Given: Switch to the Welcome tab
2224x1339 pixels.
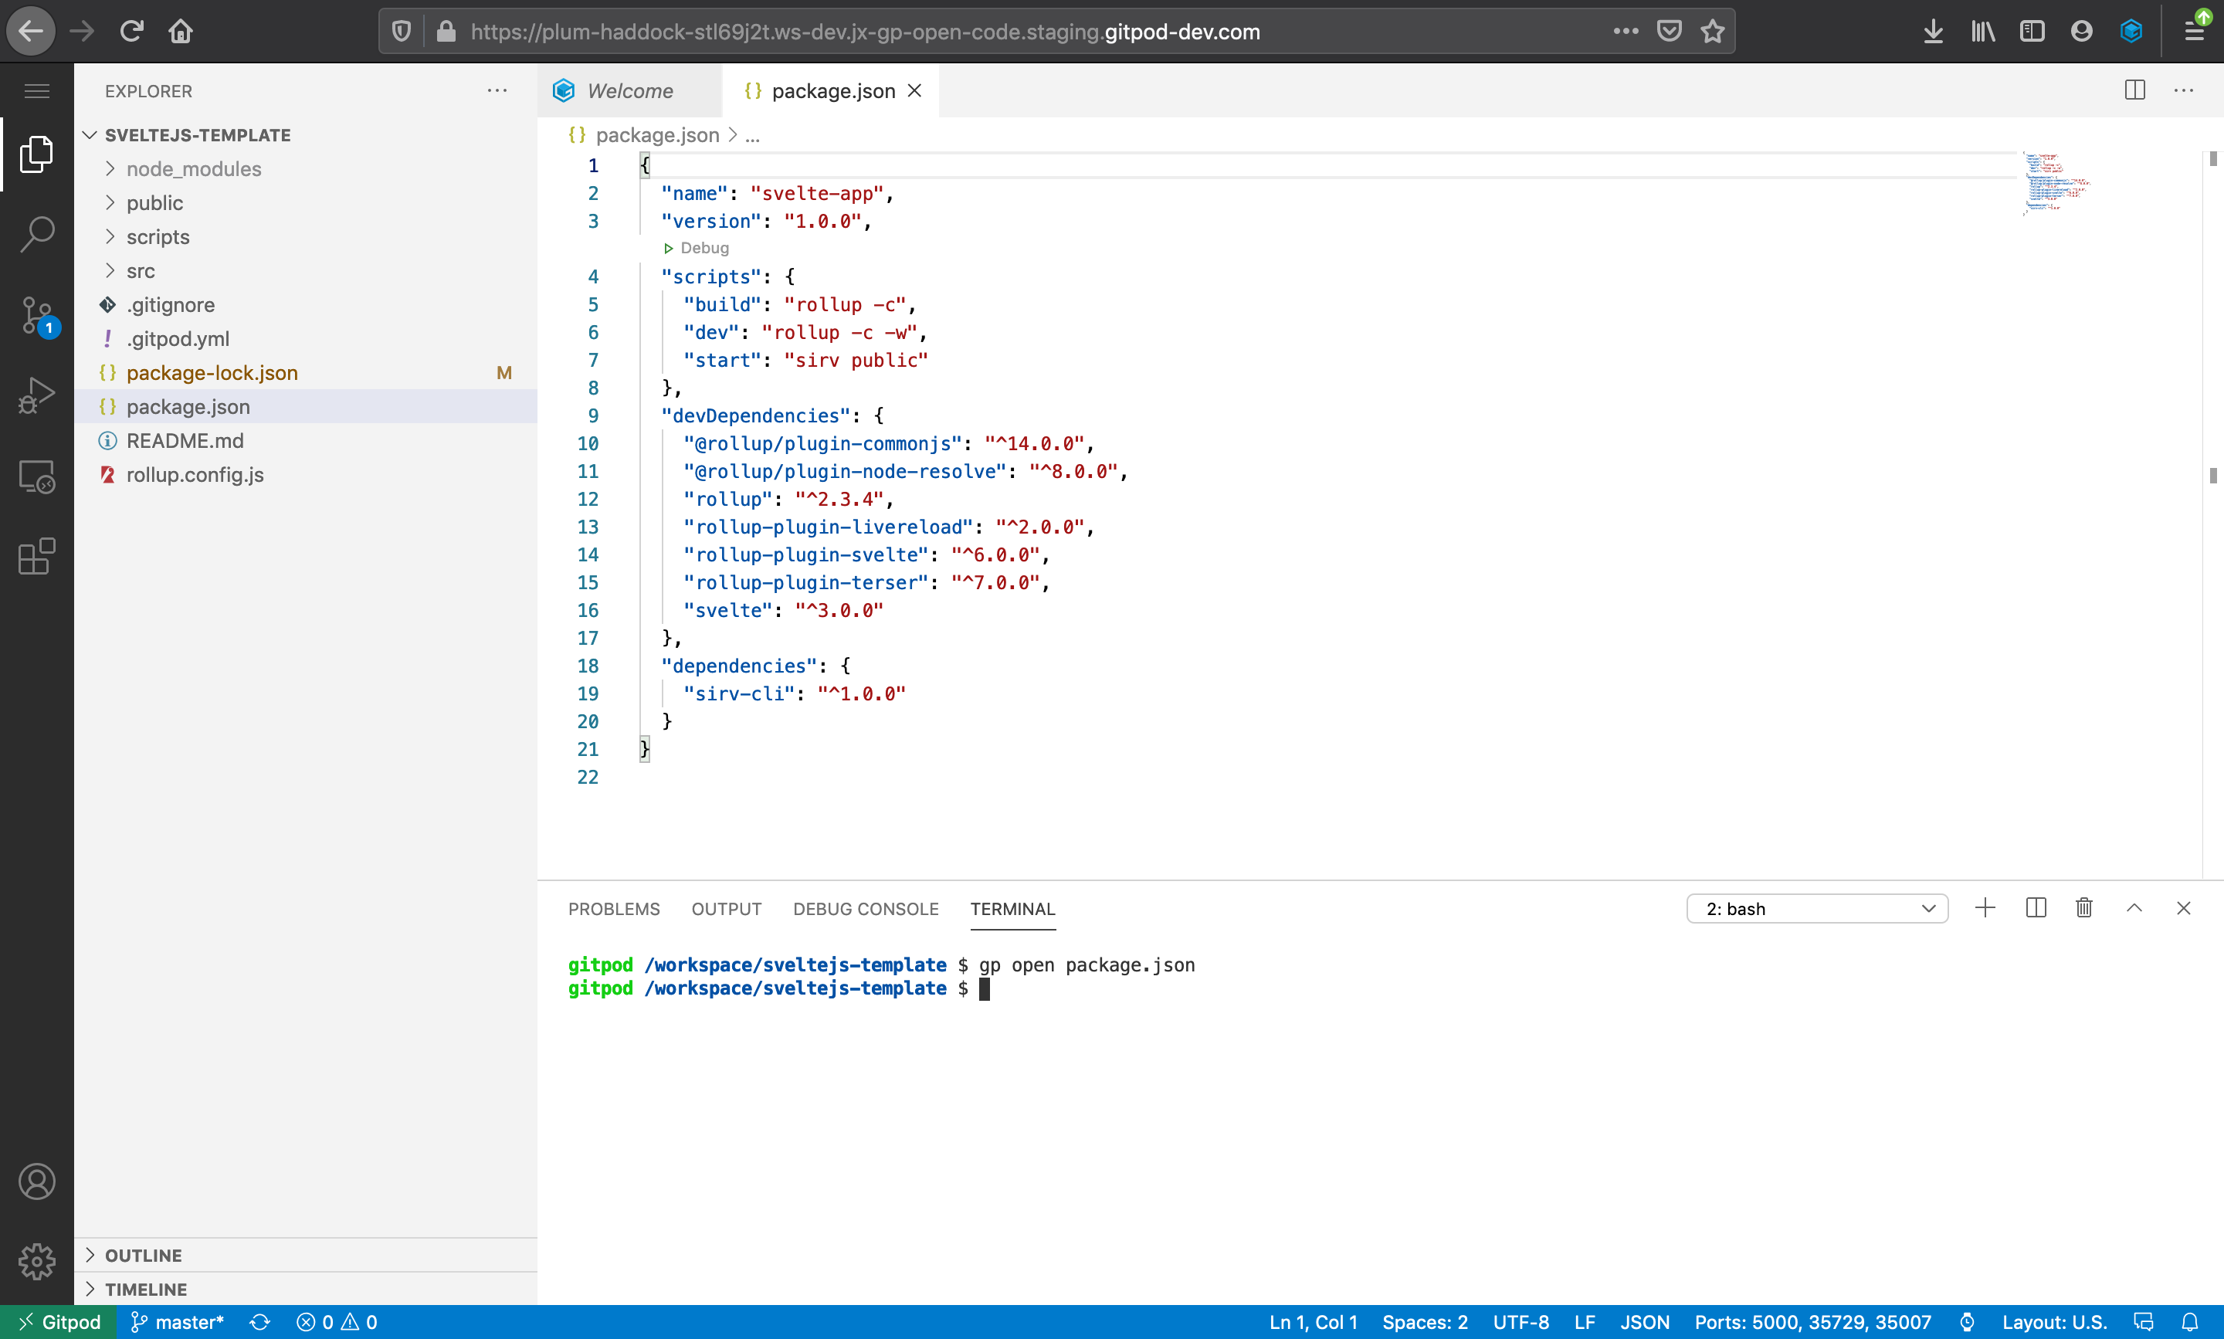Looking at the screenshot, I should tap(630, 90).
